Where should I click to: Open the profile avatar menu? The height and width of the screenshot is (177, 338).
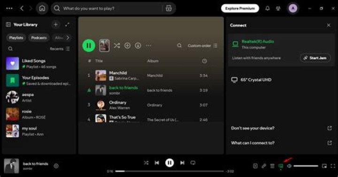[x=293, y=8]
